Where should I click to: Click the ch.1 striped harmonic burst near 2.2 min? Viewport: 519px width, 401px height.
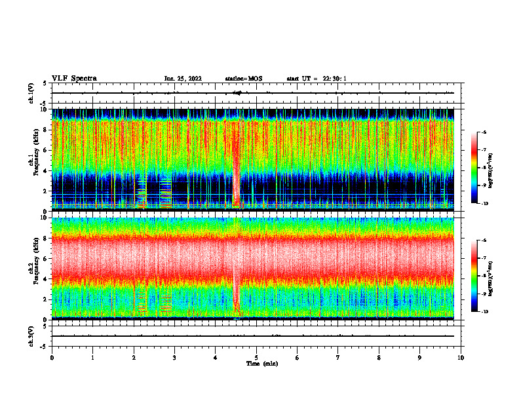(x=142, y=191)
